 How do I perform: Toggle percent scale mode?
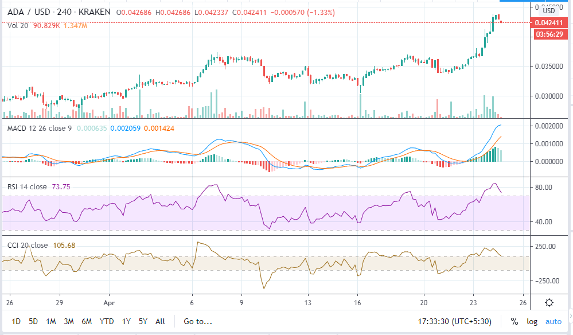coord(514,321)
